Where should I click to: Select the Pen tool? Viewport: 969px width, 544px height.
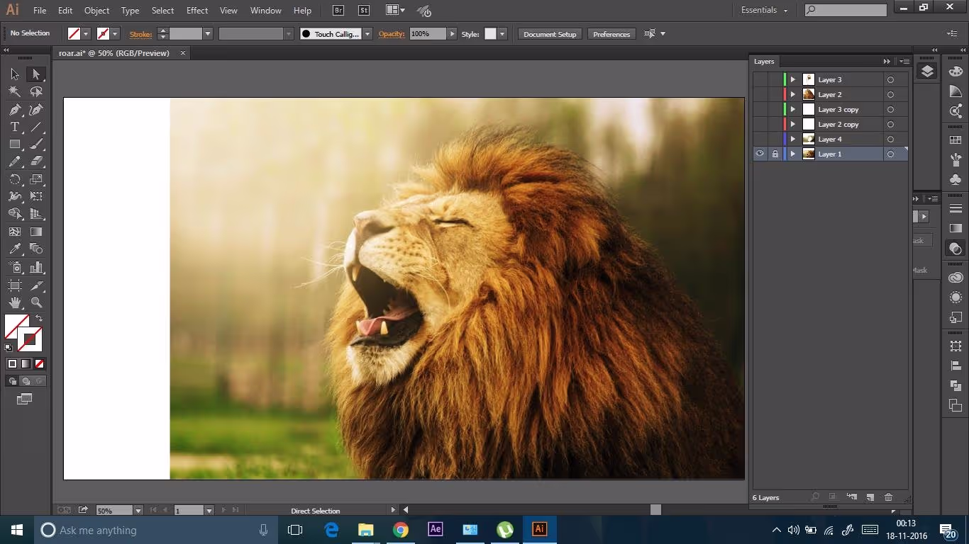click(x=15, y=110)
